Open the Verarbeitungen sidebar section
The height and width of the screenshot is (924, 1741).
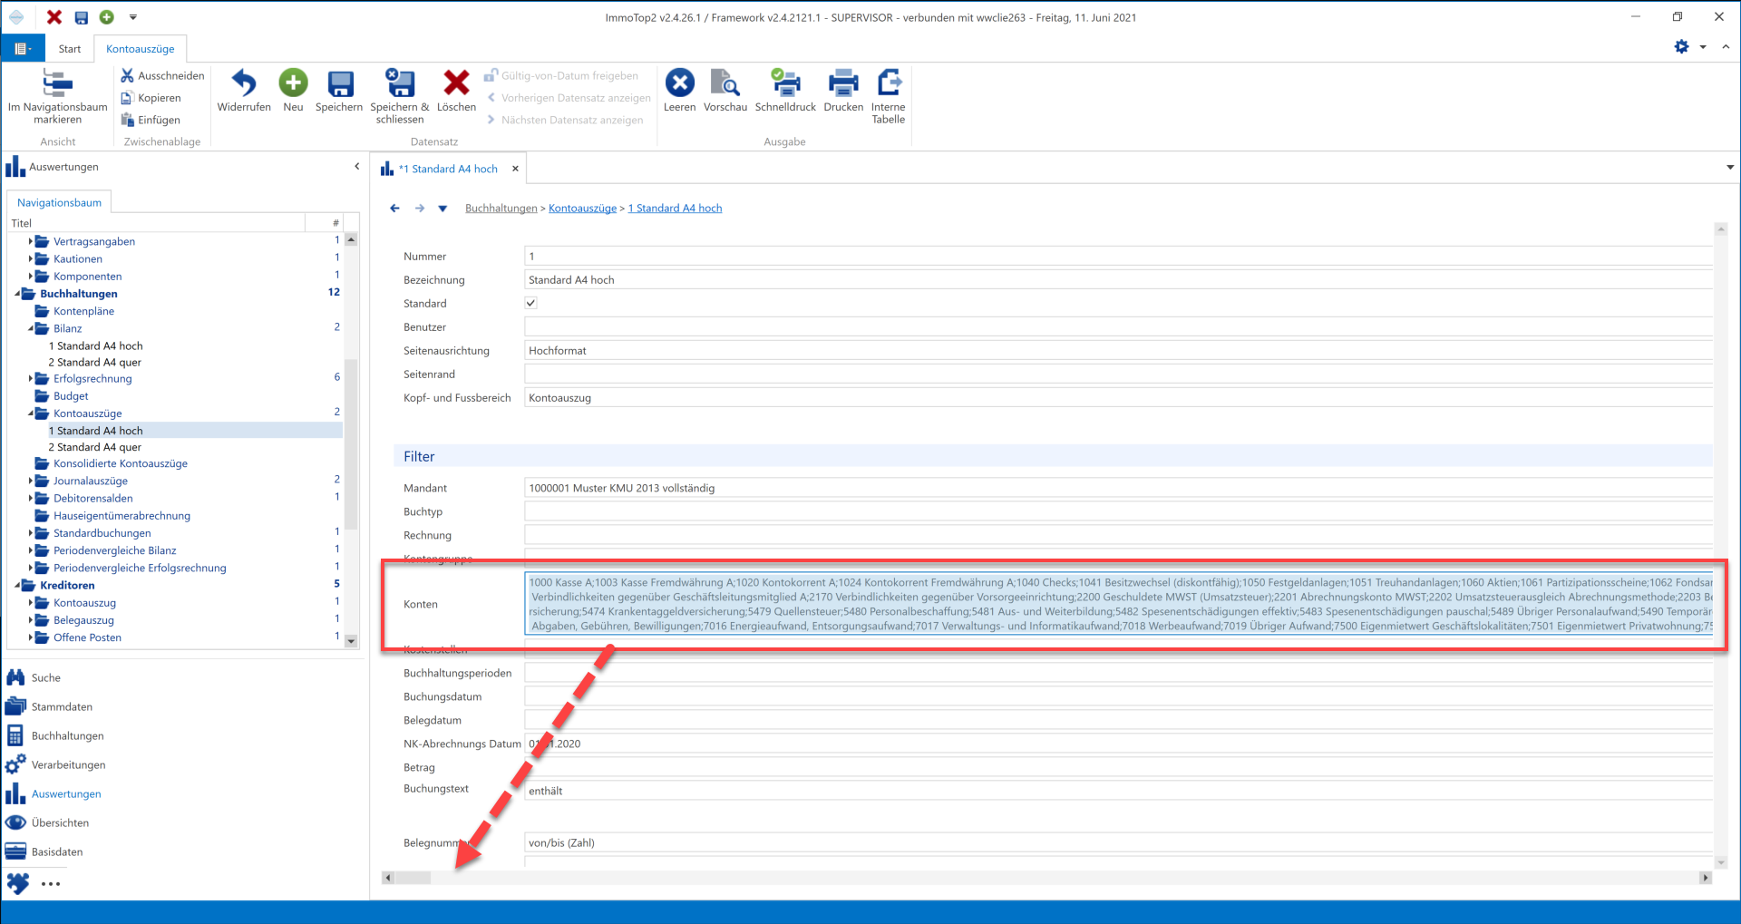(68, 764)
